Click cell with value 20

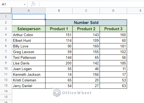86,80
